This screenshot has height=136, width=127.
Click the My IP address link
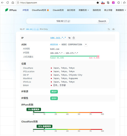(32, 29)
